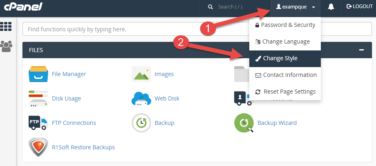Select Reset Page Settings menu item
This screenshot has height=166, width=376.
click(x=285, y=92)
